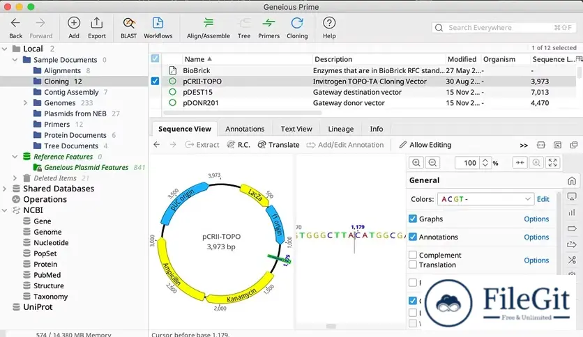Enable the Translation checkbox

tap(413, 265)
